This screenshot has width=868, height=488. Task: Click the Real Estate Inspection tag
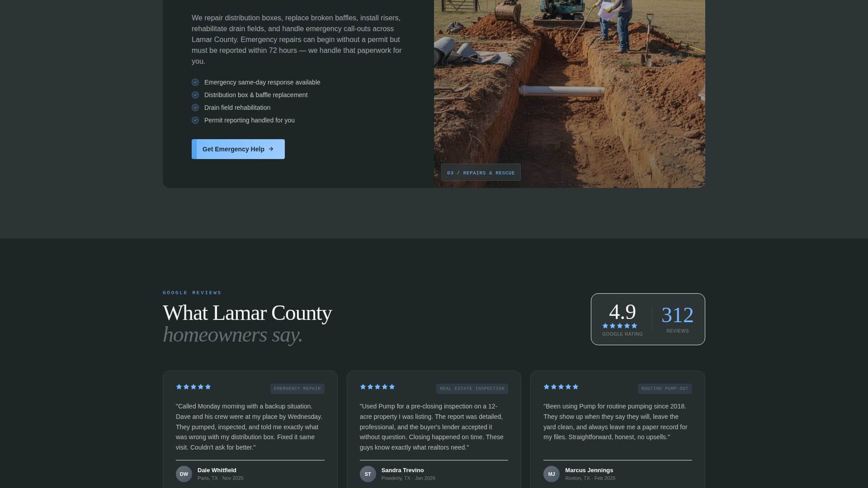pos(472,389)
